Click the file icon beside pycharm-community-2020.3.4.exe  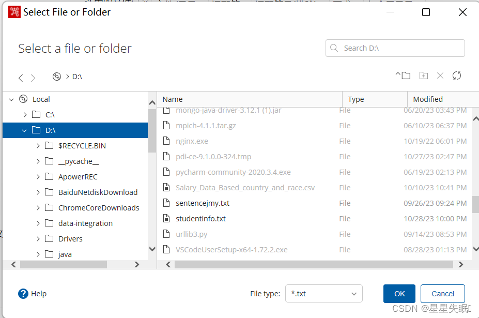pos(166,172)
